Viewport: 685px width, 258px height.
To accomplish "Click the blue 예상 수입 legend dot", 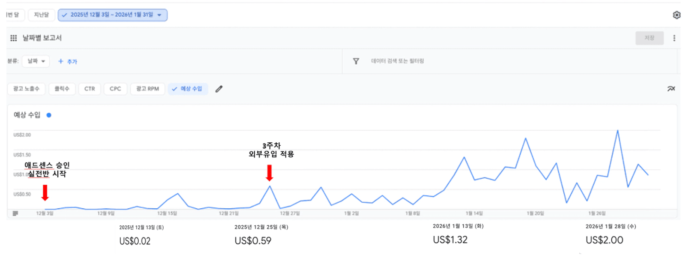I will (x=49, y=115).
